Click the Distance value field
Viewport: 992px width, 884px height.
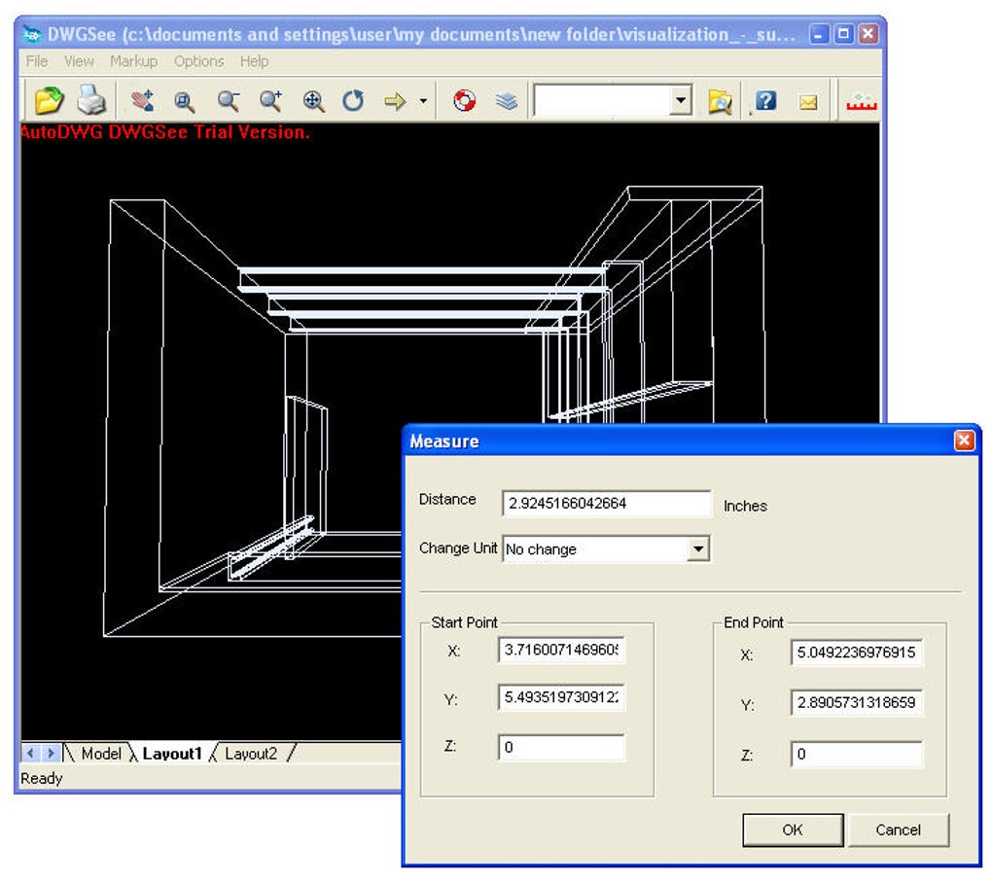(607, 503)
